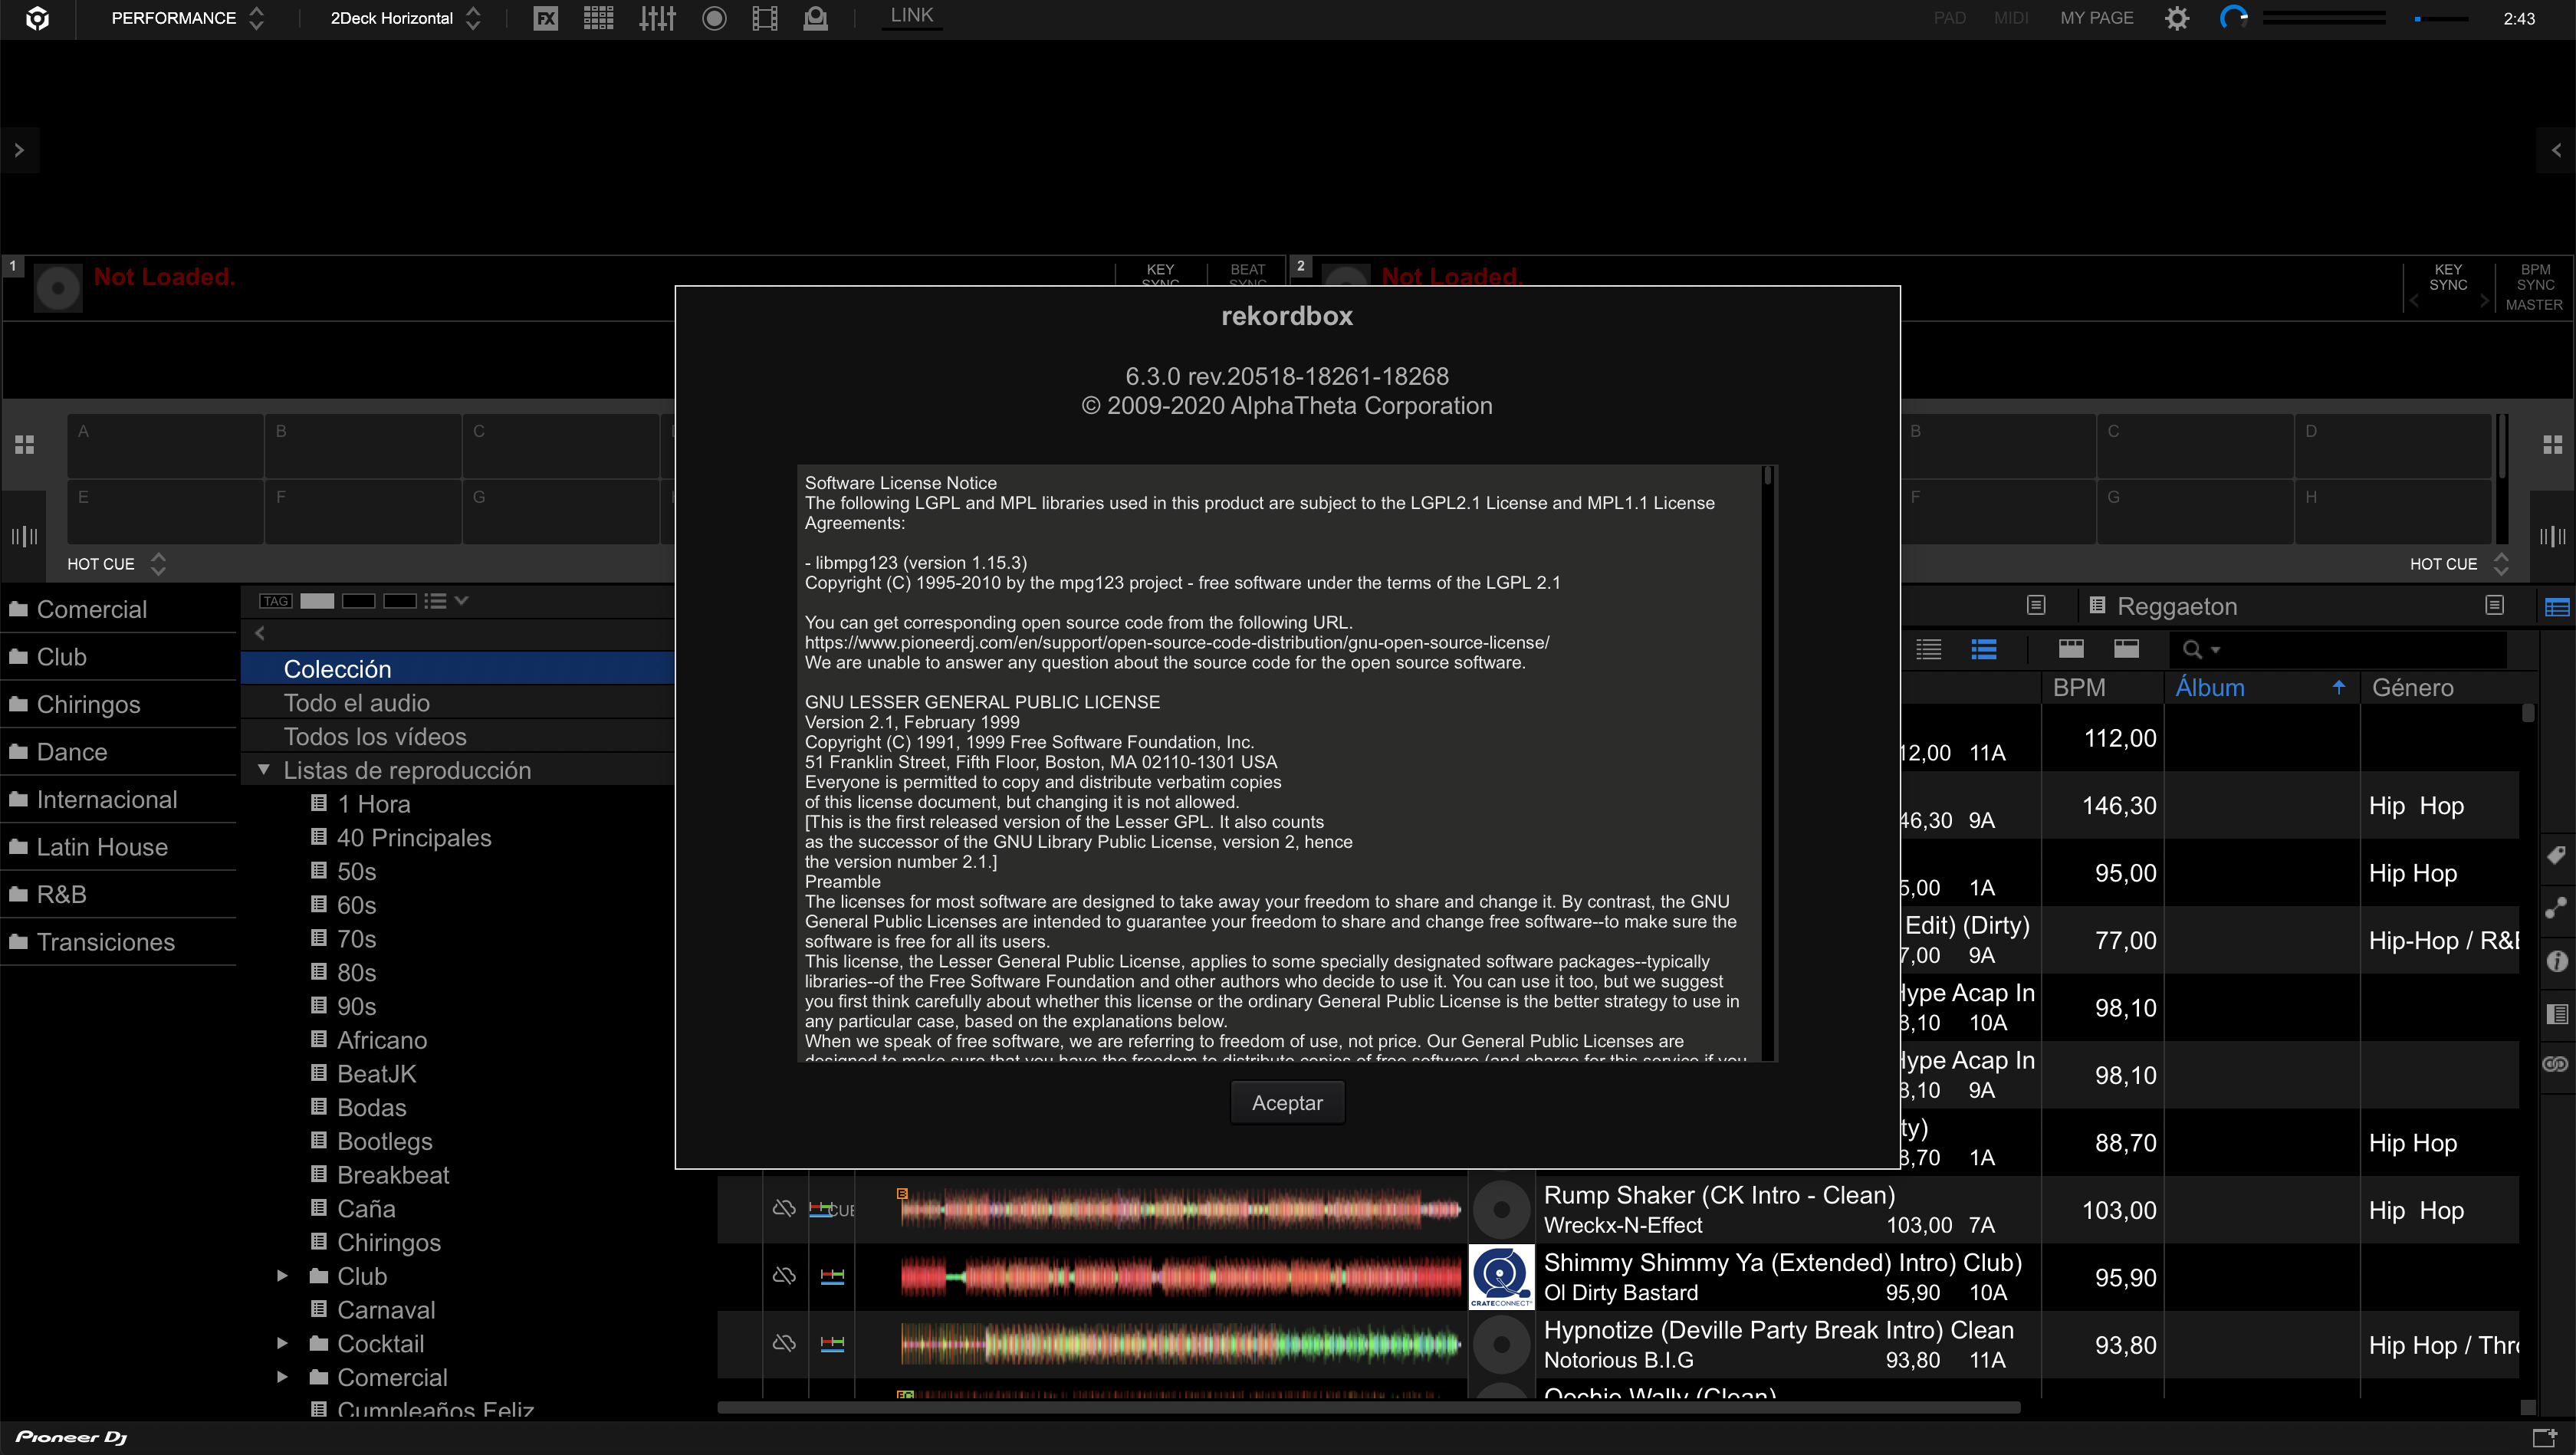Open the track info icon in right sidebar

coord(2557,961)
